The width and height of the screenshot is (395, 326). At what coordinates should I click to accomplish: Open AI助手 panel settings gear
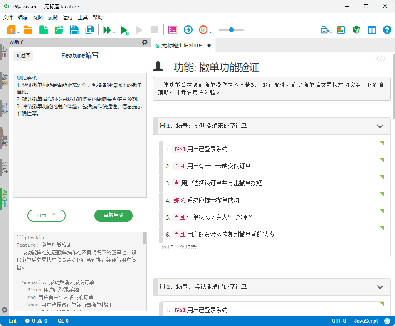(x=145, y=42)
